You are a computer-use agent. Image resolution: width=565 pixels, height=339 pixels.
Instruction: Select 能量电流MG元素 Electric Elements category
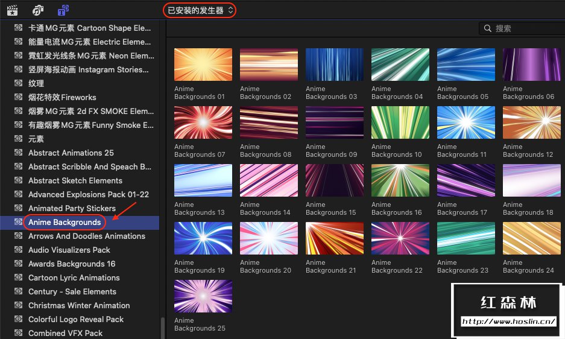(80, 42)
